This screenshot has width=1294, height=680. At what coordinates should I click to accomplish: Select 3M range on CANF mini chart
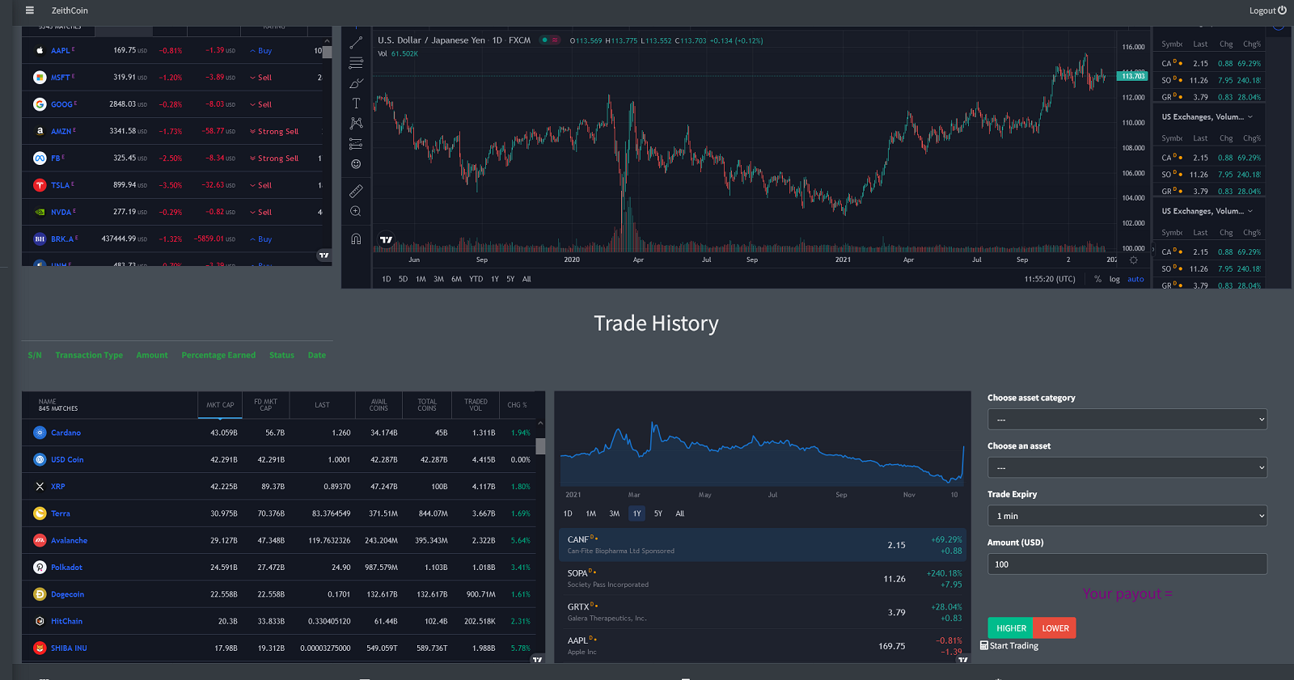614,513
